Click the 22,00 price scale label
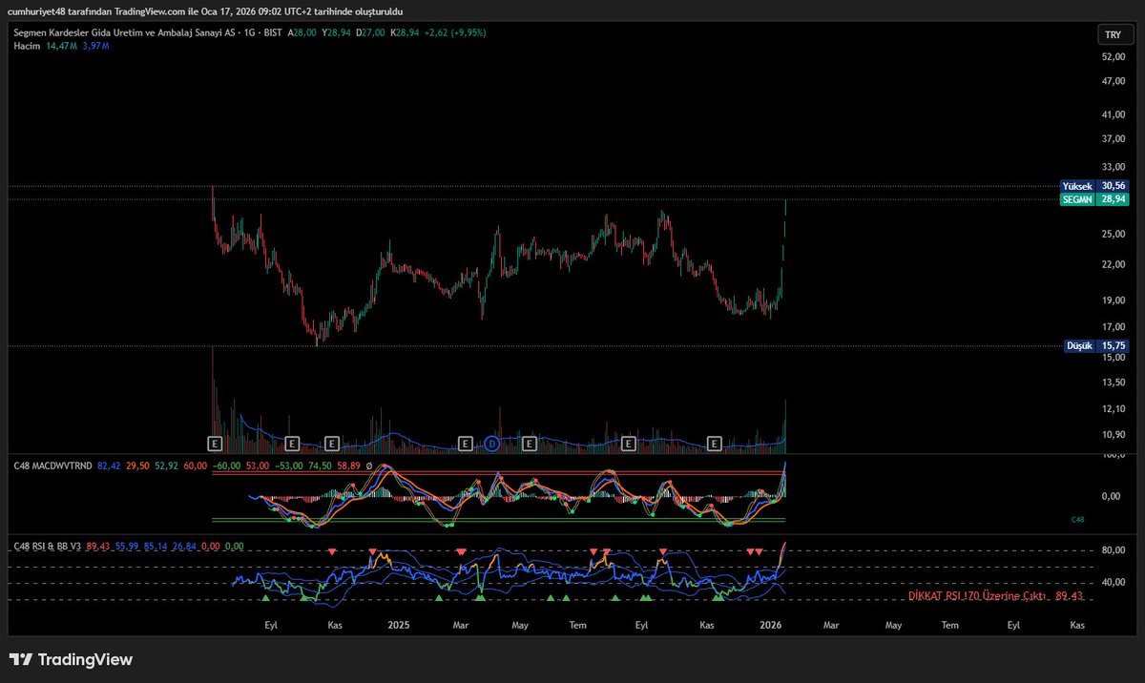 point(1113,264)
